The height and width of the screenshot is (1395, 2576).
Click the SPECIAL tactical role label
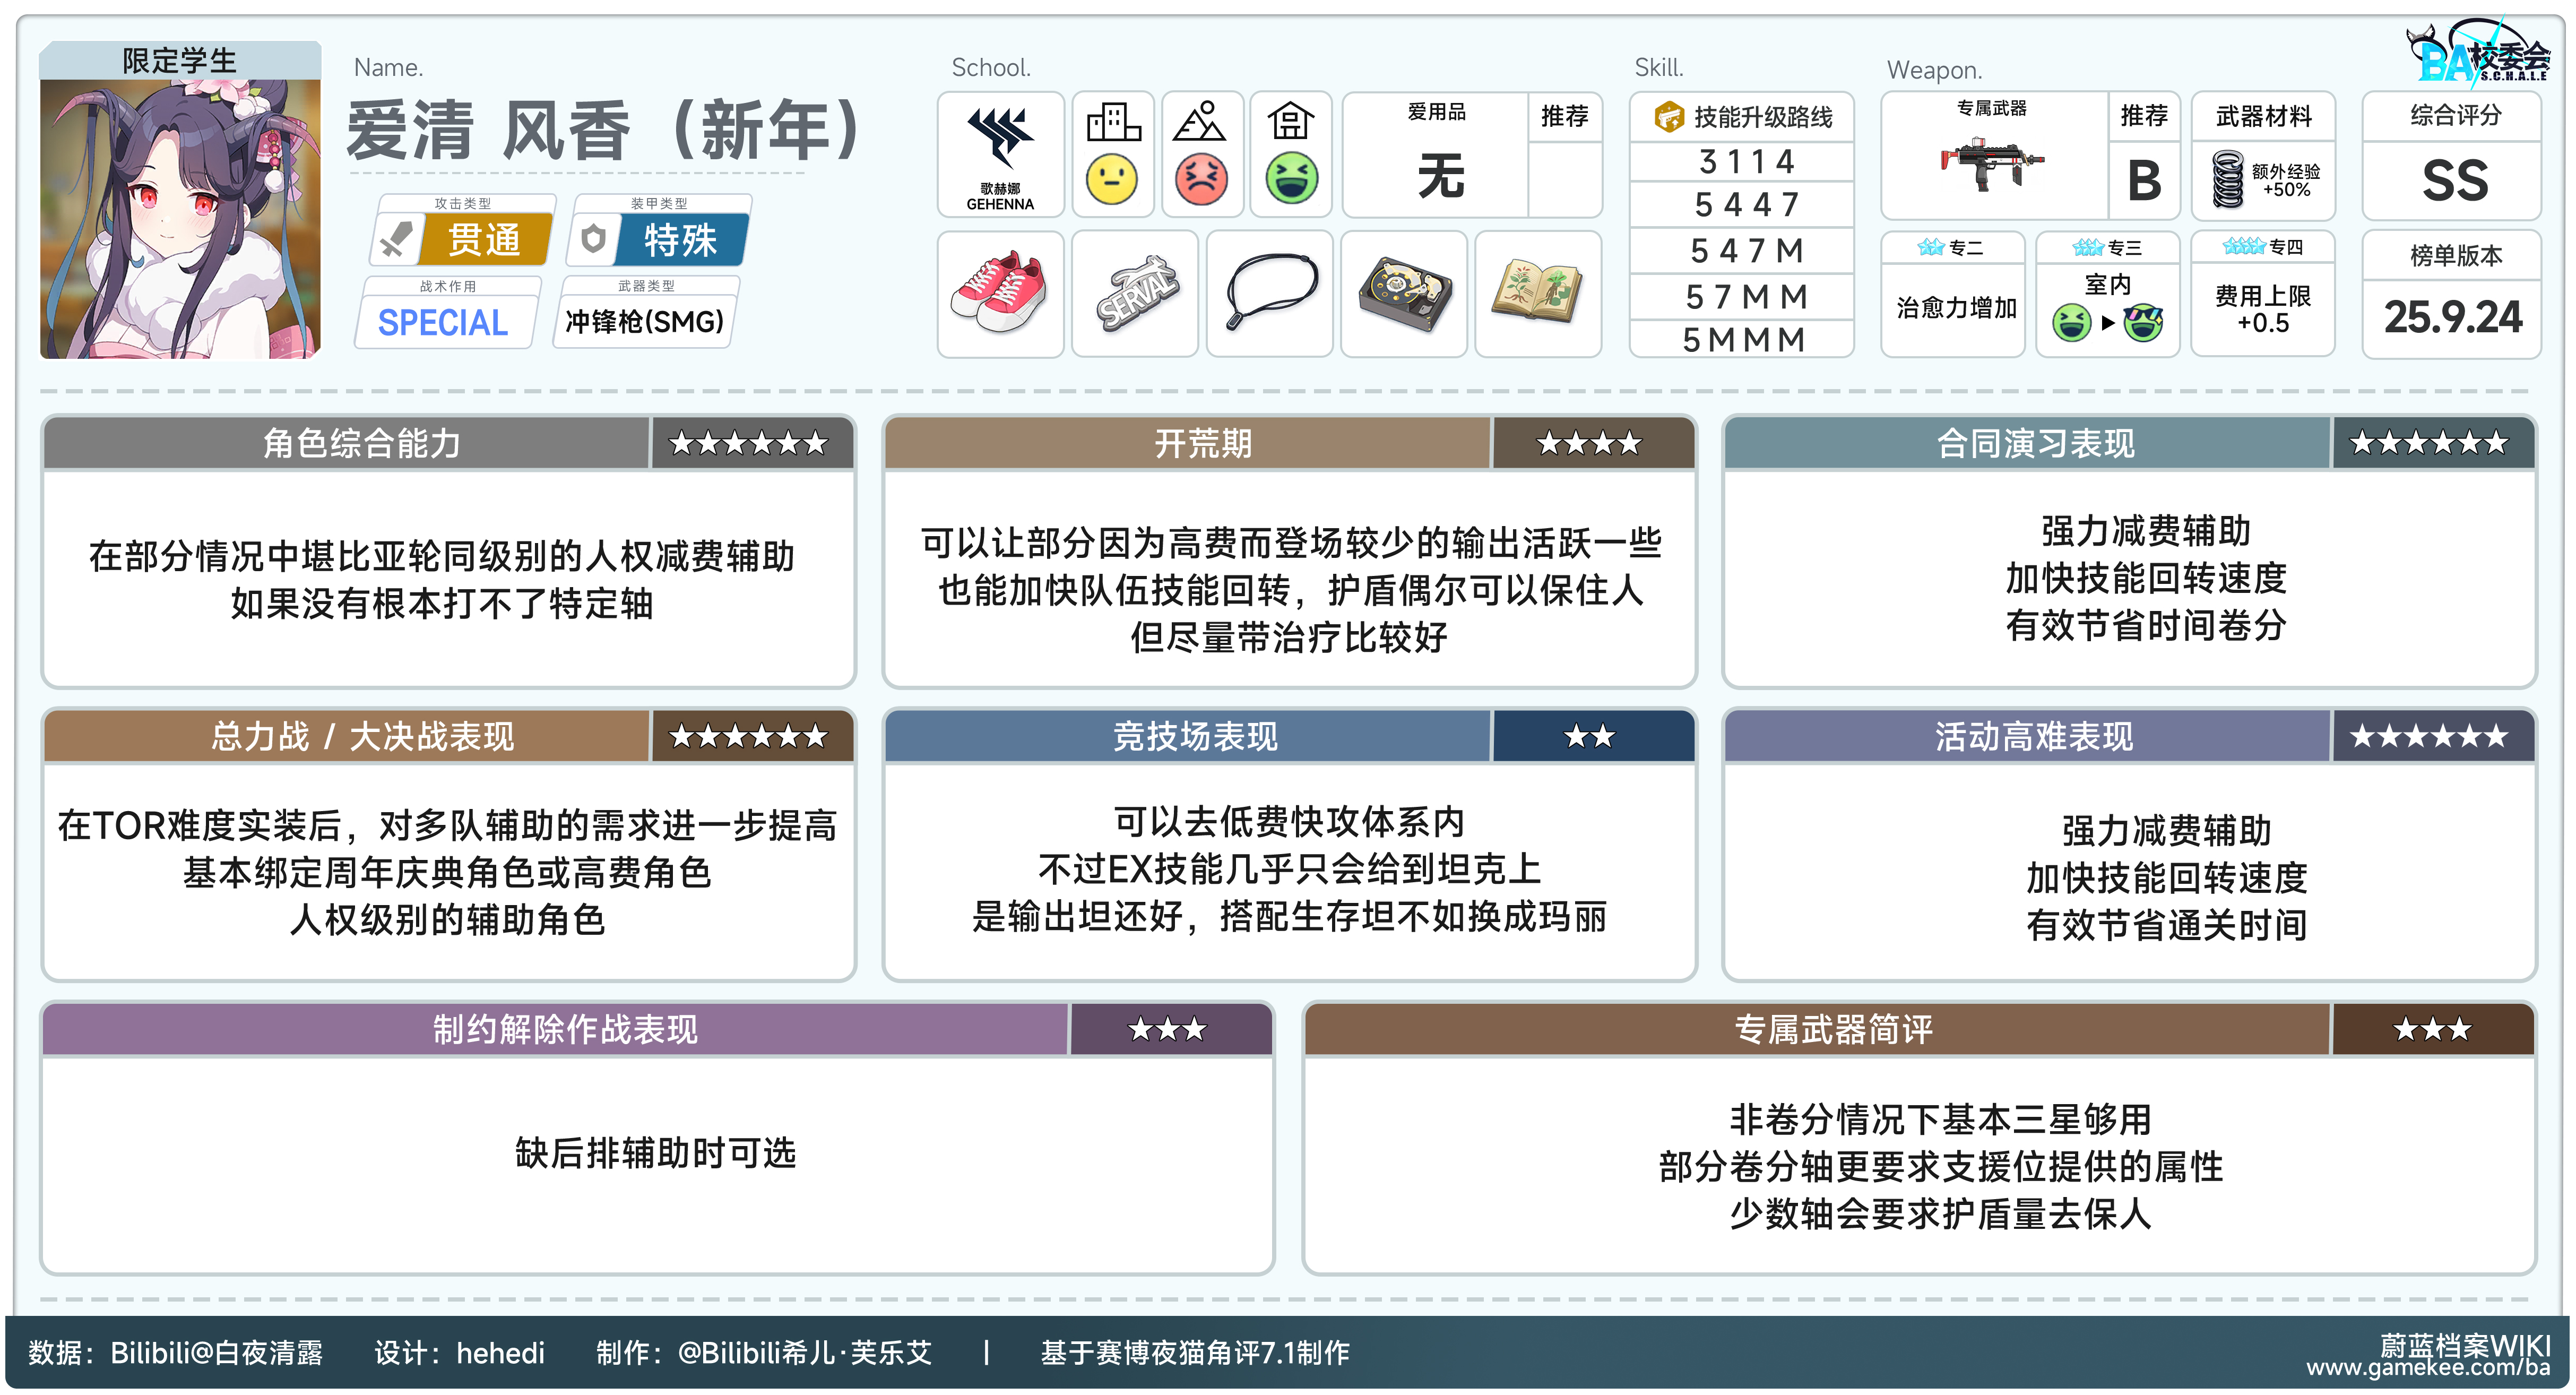[443, 322]
